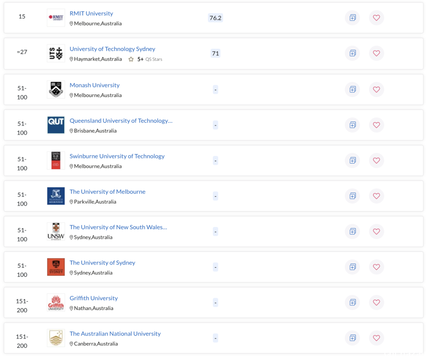The image size is (428, 358).
Task: Open Monash University link
Action: click(94, 85)
